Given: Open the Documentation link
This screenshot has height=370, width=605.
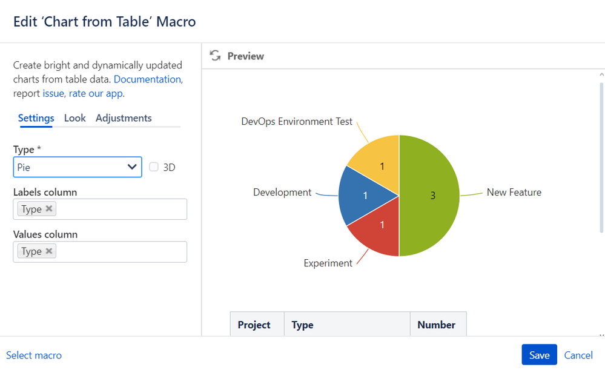Looking at the screenshot, I should 147,79.
